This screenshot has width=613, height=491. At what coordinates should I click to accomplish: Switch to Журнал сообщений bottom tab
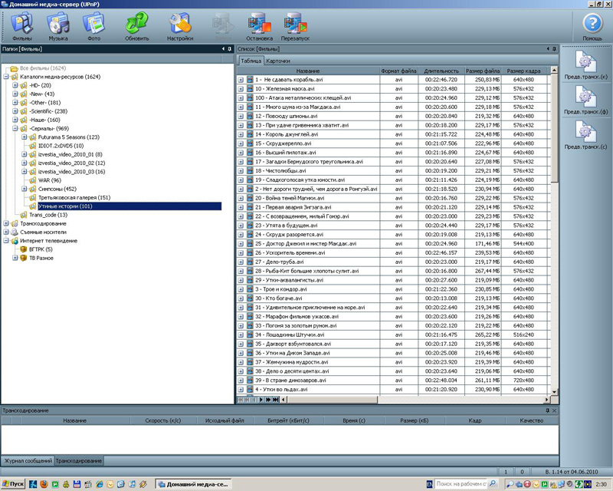[x=28, y=460]
